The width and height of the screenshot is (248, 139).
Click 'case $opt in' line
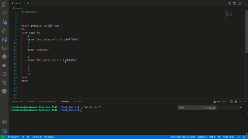pyautogui.click(x=31, y=32)
